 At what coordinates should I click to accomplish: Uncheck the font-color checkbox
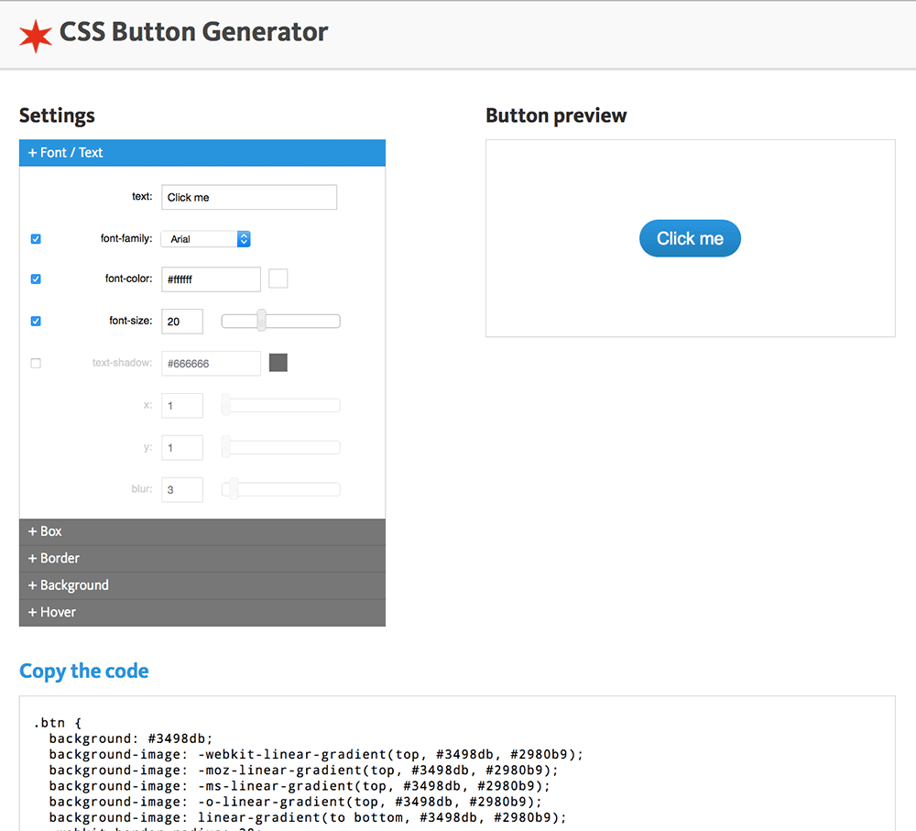[x=36, y=279]
